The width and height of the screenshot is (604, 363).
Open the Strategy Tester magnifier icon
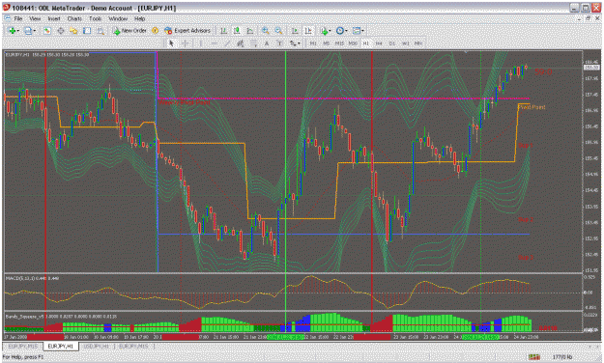click(x=101, y=31)
